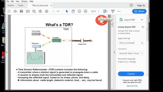Screen dimensions: 163x92
Task: Click document scrollbar down arrow
Action: (x=112, y=89)
